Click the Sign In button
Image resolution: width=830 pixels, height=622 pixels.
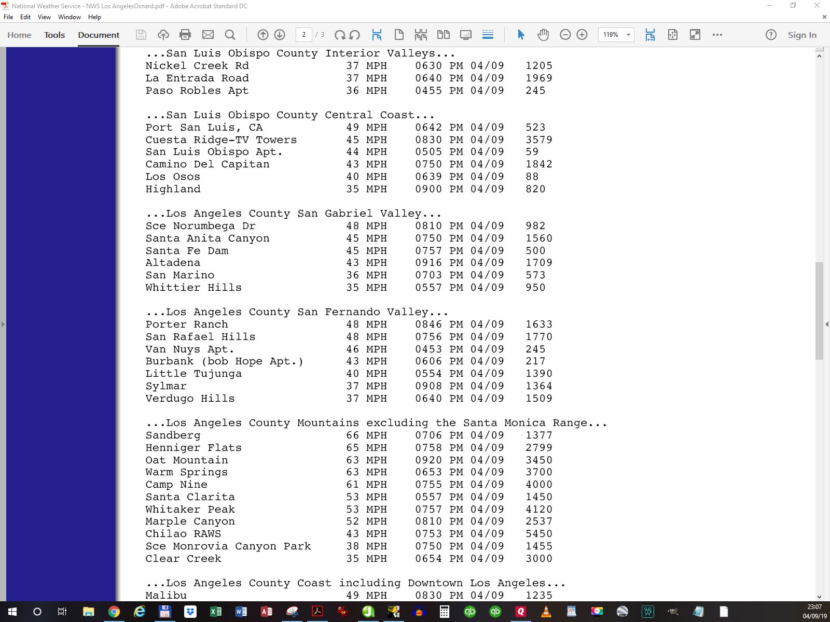pos(802,35)
